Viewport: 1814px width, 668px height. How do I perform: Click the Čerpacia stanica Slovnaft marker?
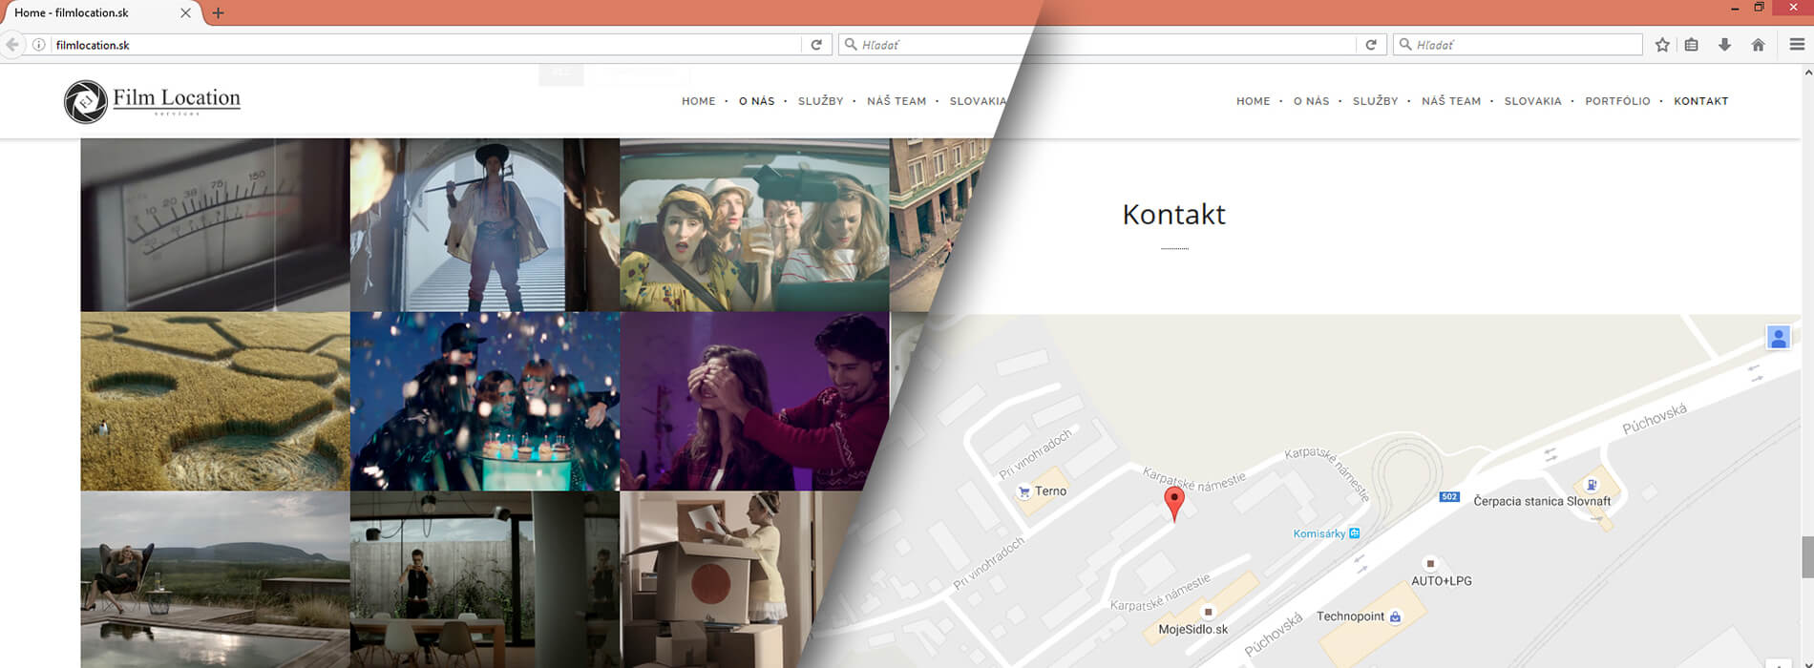tap(1591, 485)
